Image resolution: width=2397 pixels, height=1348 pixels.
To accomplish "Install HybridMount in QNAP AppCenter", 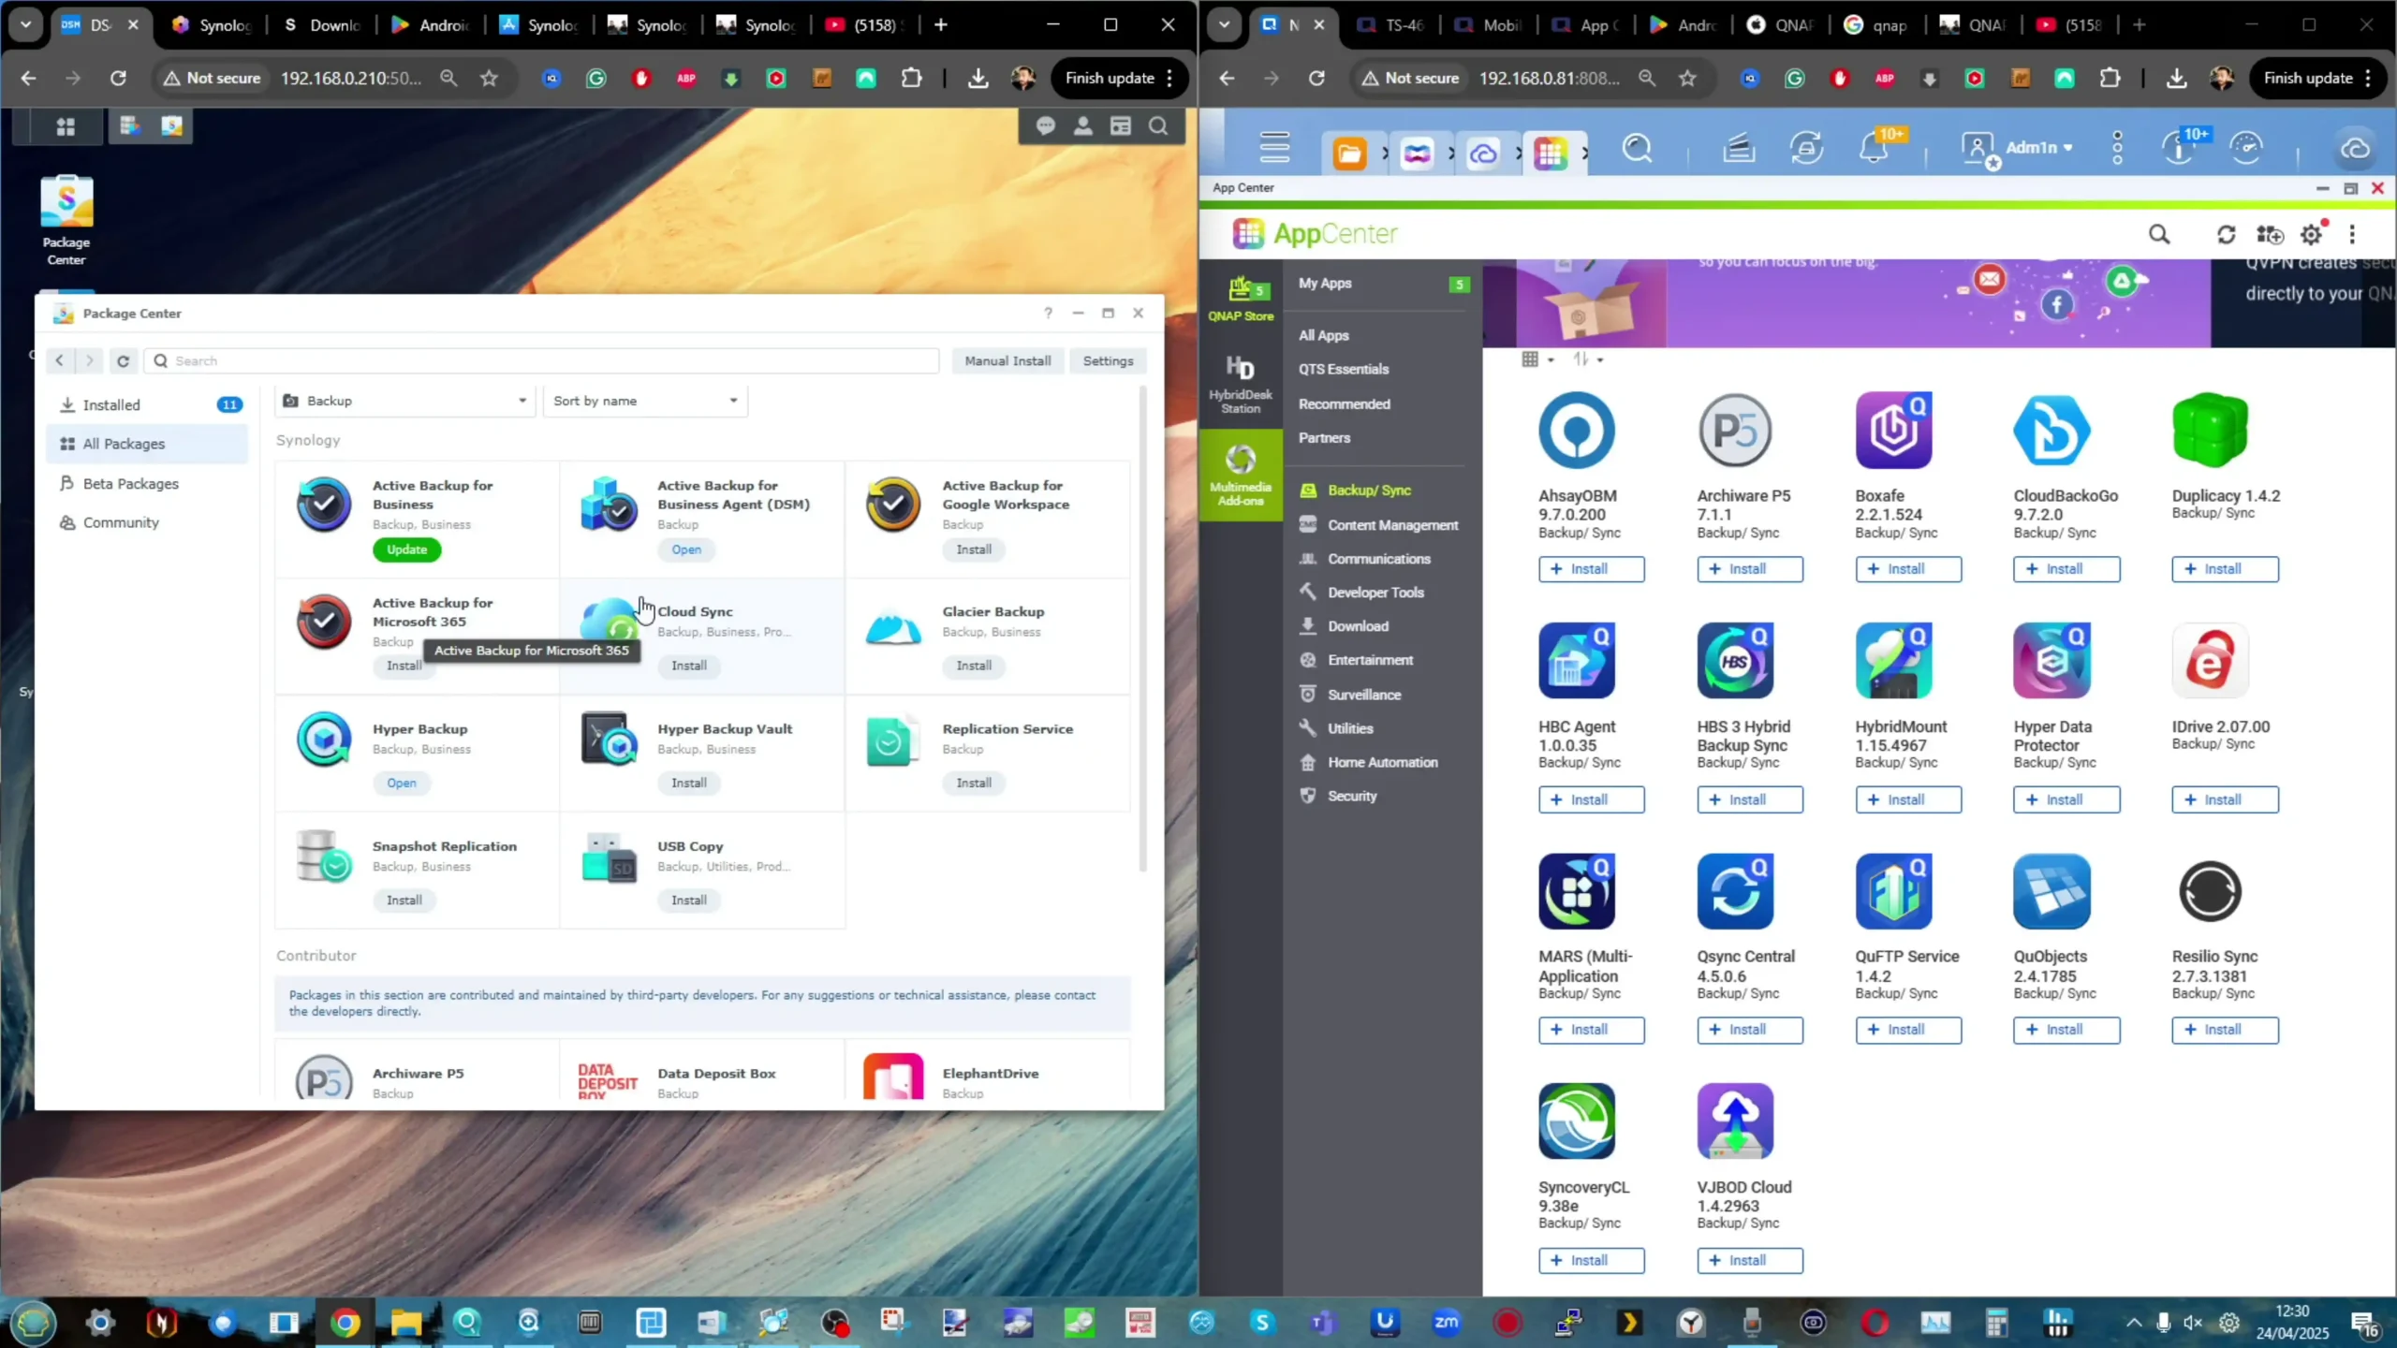I will click(1908, 800).
